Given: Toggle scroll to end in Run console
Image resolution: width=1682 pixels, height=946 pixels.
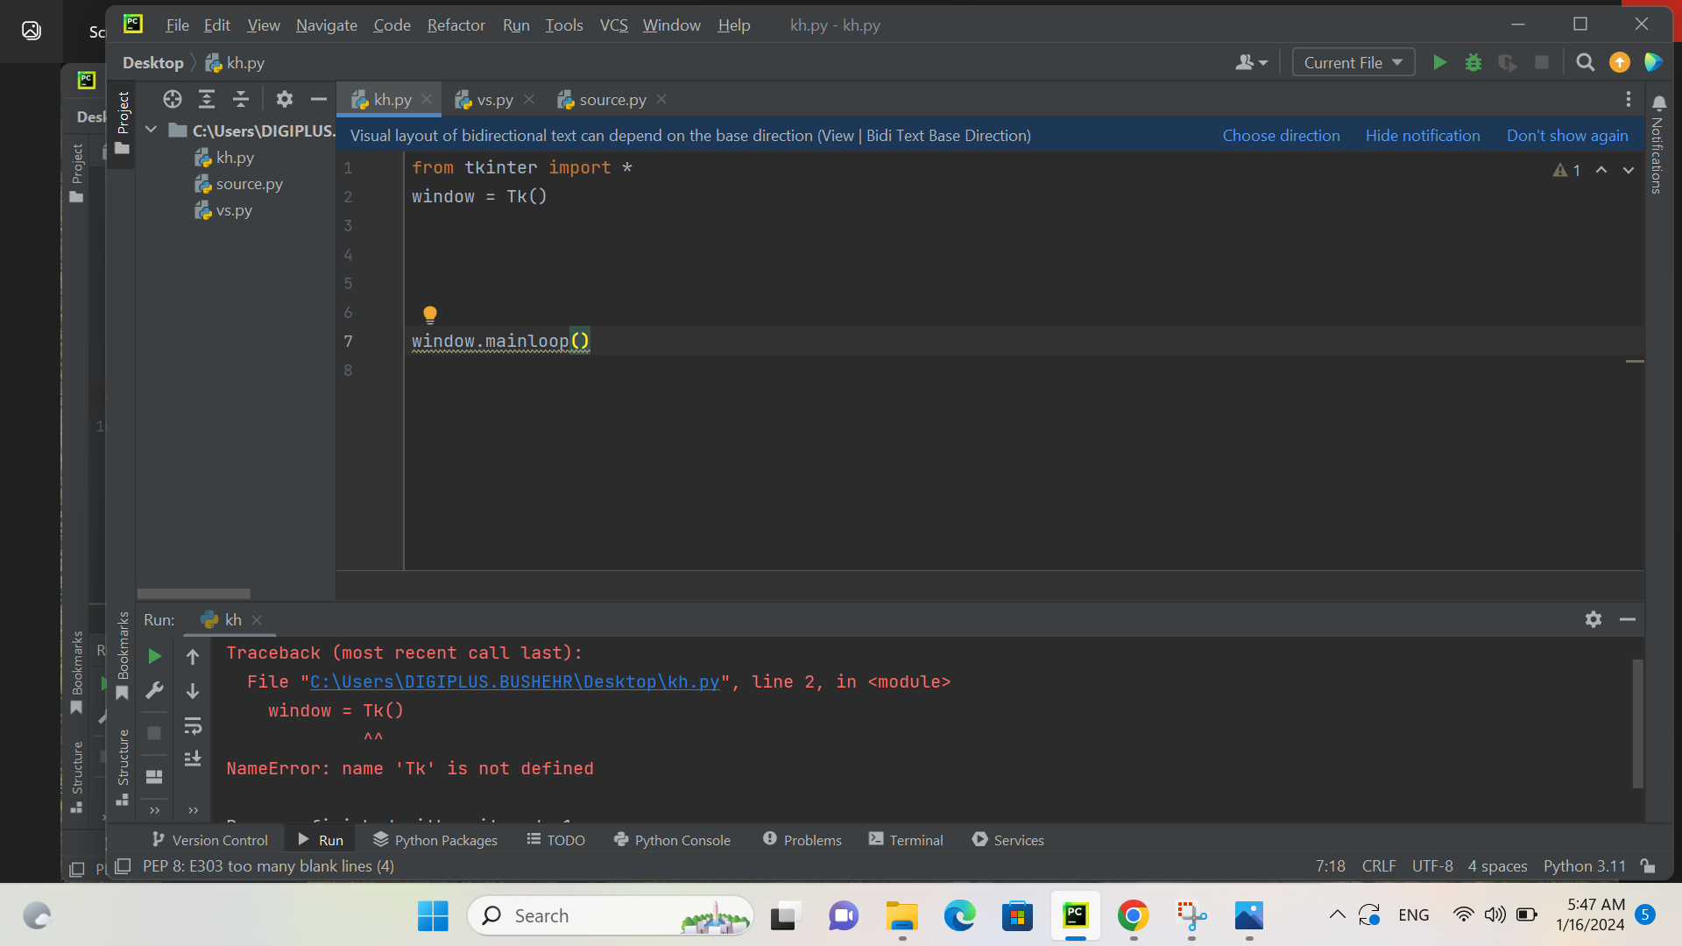Looking at the screenshot, I should pyautogui.click(x=193, y=759).
